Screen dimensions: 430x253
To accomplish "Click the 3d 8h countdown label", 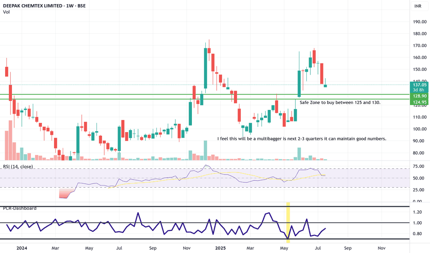I will tap(419, 90).
